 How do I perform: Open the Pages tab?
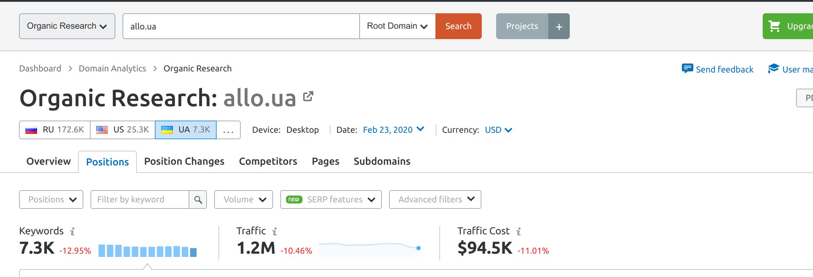(x=325, y=161)
